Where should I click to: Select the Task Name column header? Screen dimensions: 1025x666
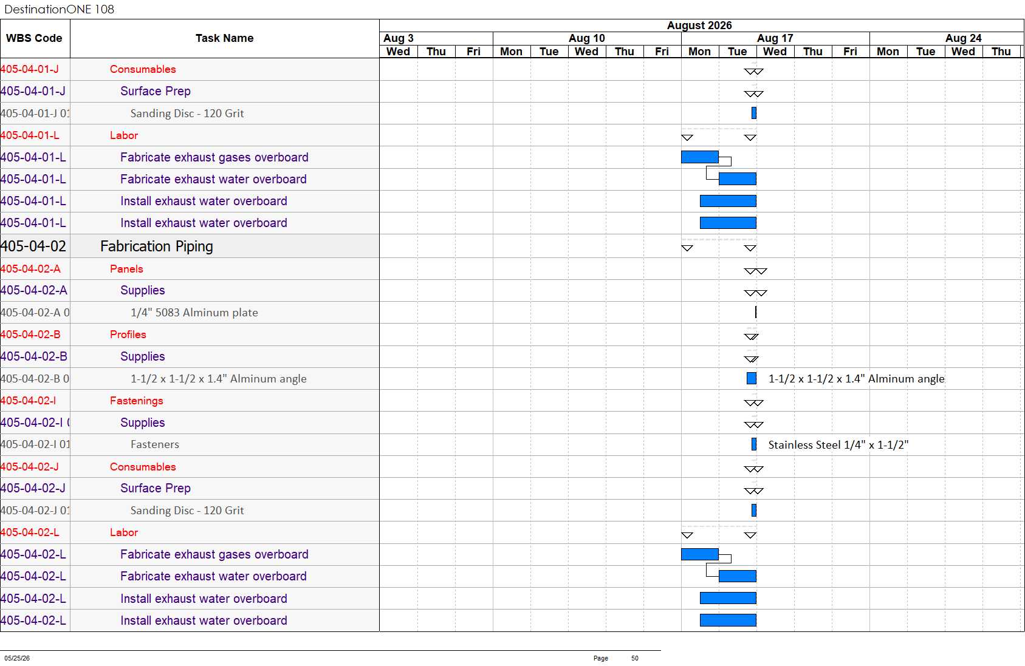click(x=225, y=38)
